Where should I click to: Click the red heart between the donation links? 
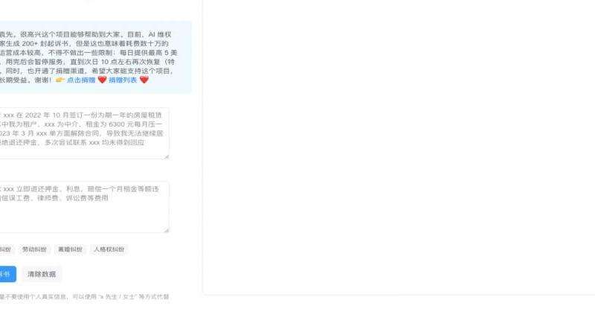[x=102, y=80]
